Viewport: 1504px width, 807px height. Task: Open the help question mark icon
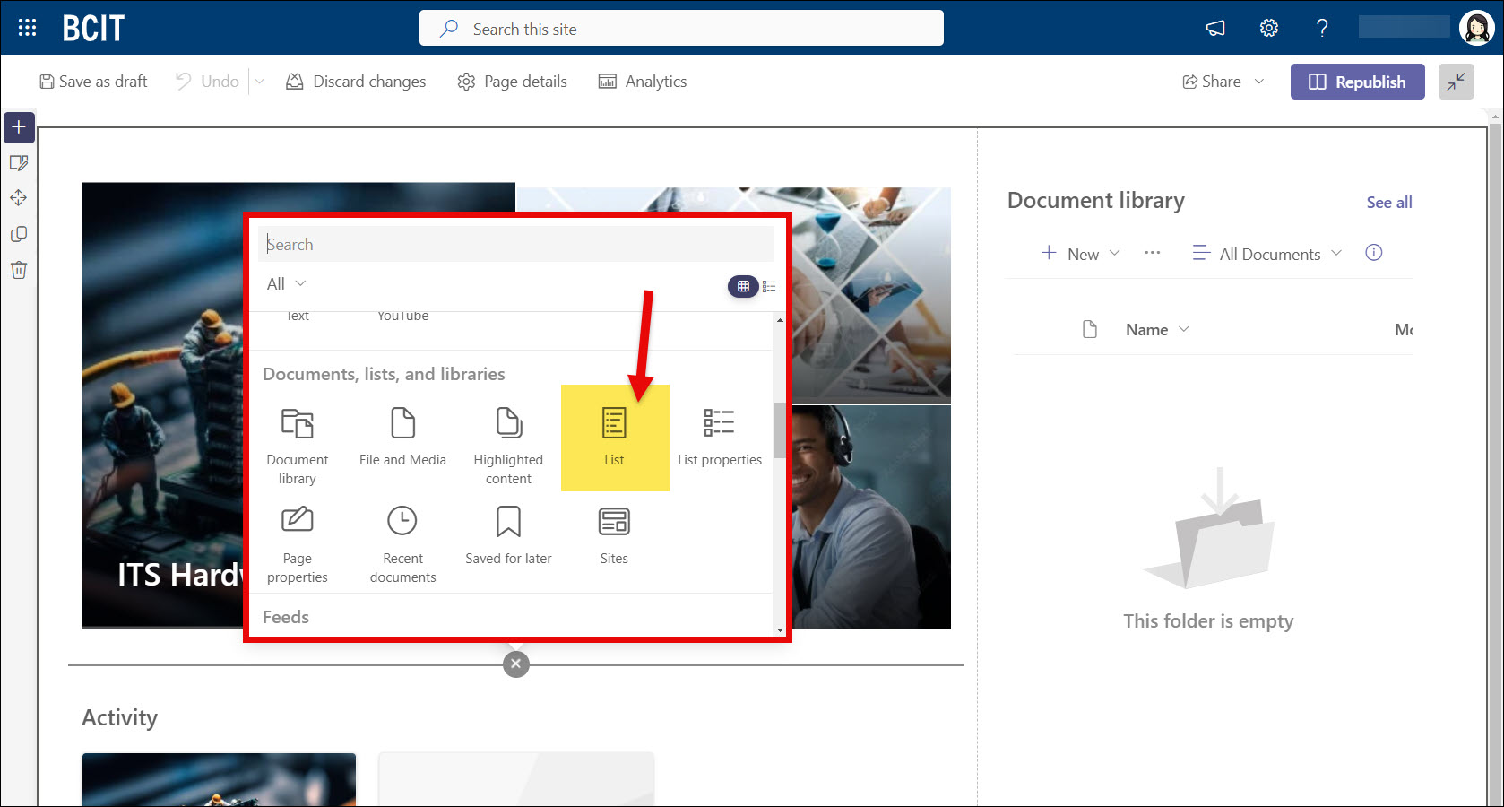1322,29
